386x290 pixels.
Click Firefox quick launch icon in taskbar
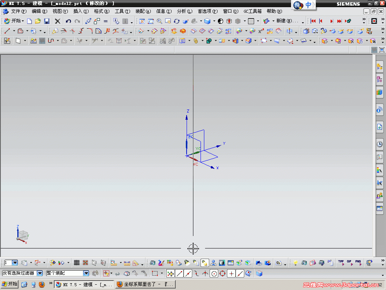(41, 285)
